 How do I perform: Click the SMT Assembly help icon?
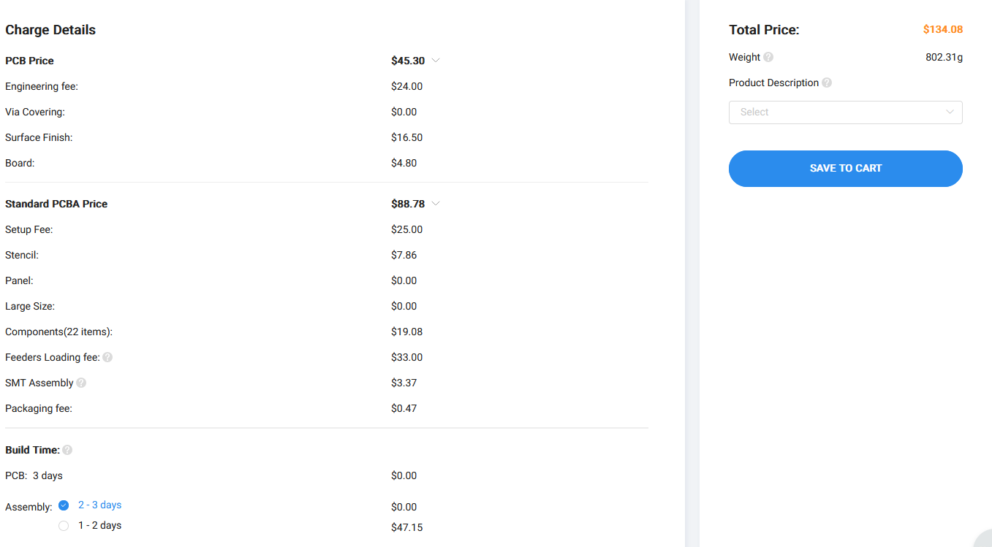[81, 383]
